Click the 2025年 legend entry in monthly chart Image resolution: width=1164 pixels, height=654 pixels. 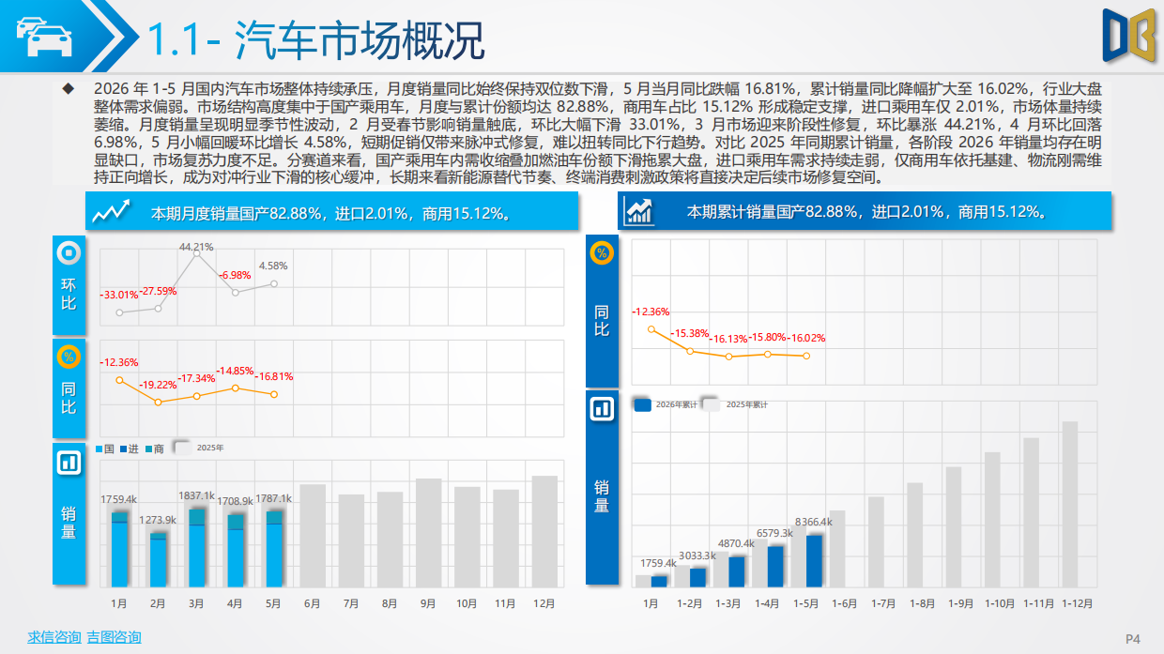pyautogui.click(x=199, y=449)
